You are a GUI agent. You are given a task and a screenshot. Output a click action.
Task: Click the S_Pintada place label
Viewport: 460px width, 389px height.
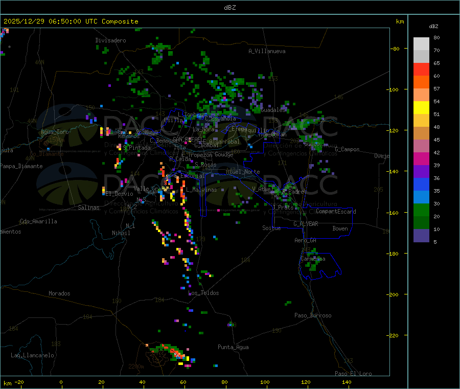(136, 148)
